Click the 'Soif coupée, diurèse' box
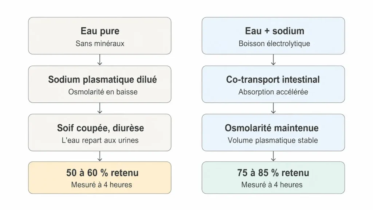 click(x=100, y=132)
